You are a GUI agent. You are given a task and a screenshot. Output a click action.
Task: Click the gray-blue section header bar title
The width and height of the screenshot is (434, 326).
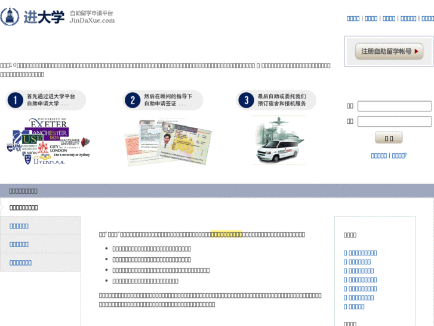point(23,191)
